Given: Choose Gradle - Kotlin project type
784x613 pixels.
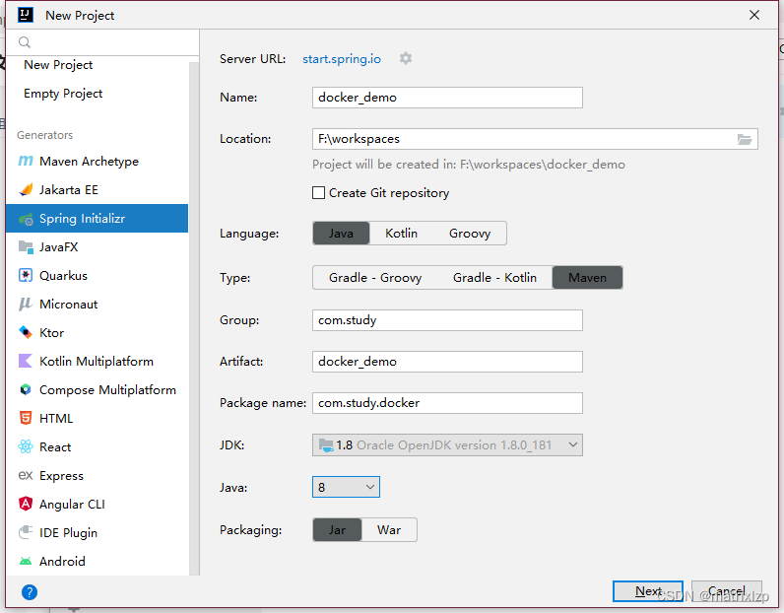Looking at the screenshot, I should pos(494,278).
